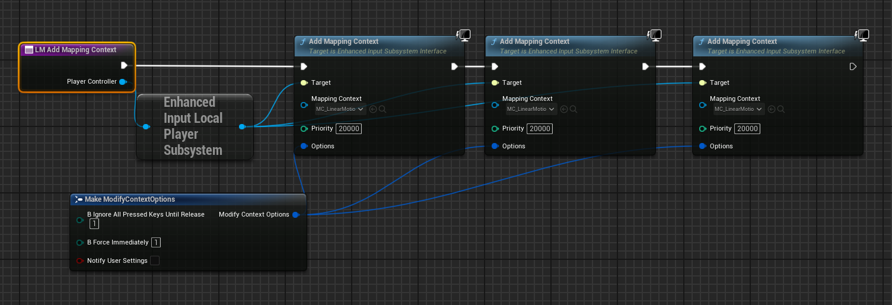Select the LM Add Mapping Context node title
892x305 pixels.
75,50
